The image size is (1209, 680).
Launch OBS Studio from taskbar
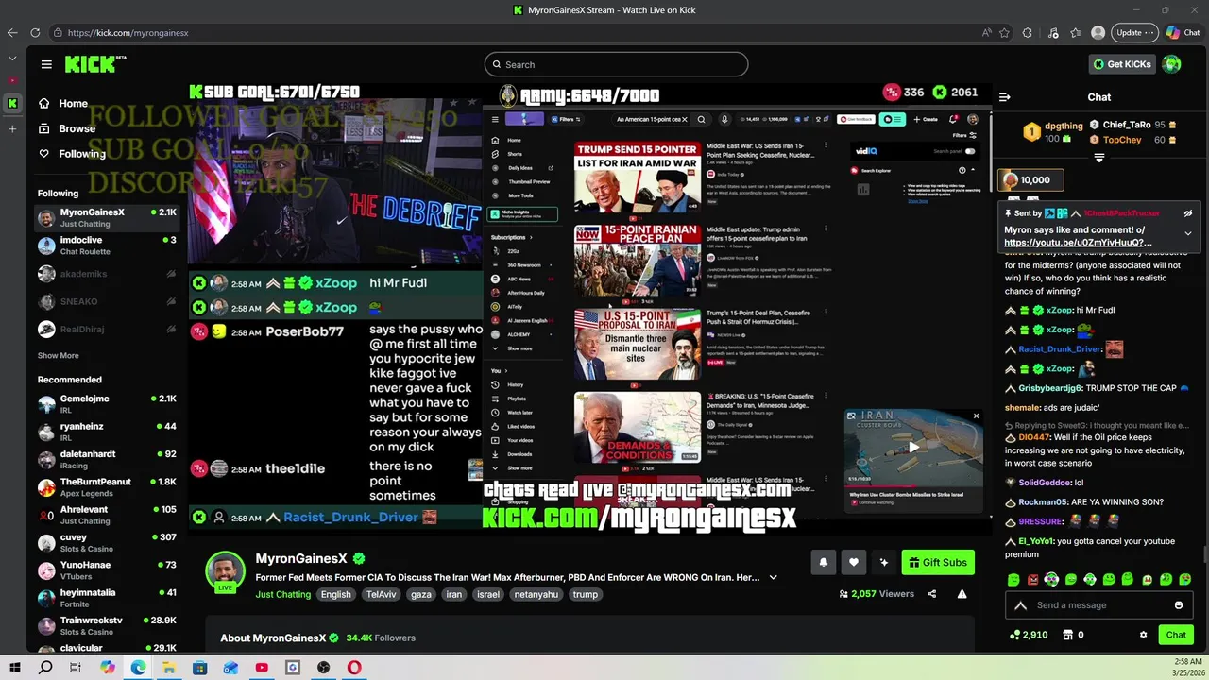(x=323, y=668)
